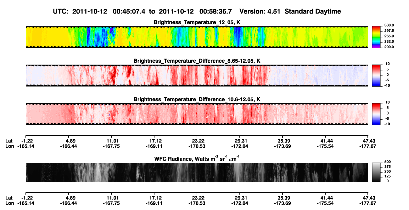The height and width of the screenshot is (210, 409).
Task: Click Lon -165.14 on the axis beneath WFC image
Action: point(26,203)
